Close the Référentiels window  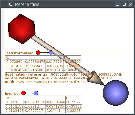[130, 4]
